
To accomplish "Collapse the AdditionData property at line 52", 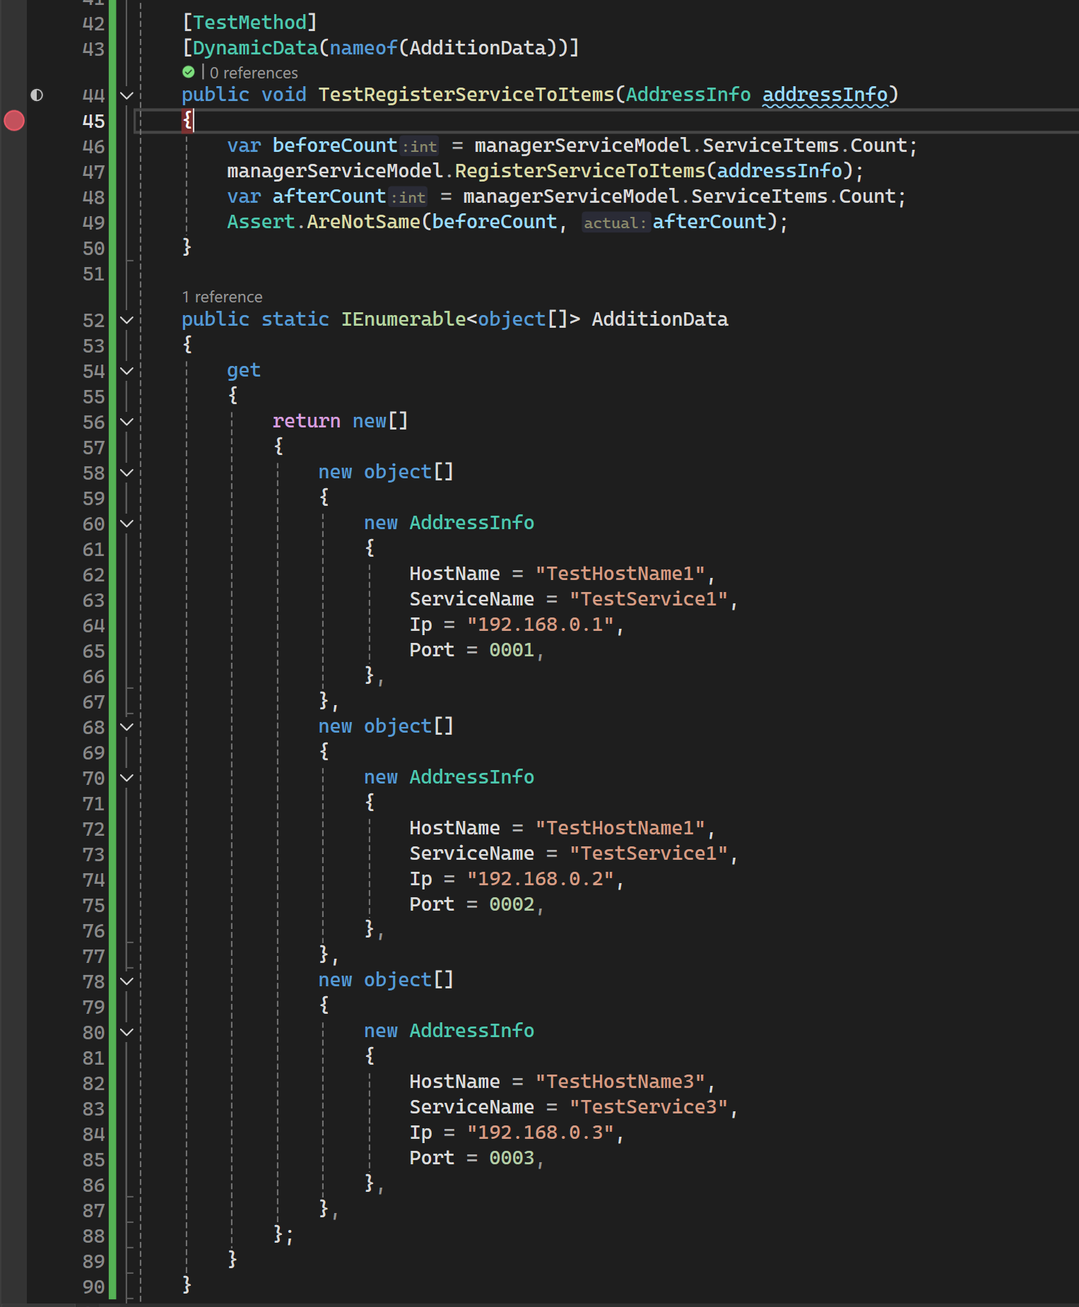I will (126, 320).
